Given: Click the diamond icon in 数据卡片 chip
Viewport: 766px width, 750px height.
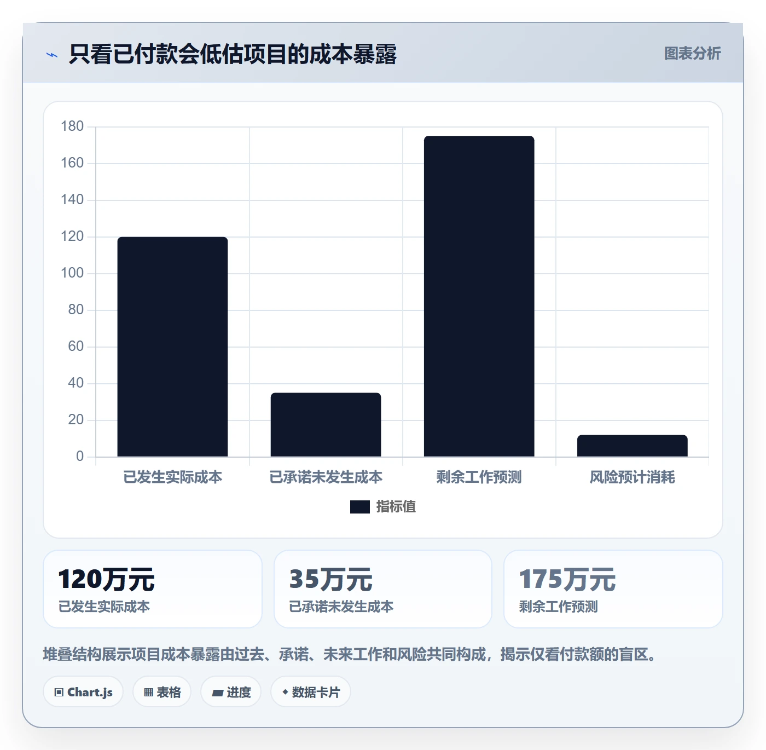Looking at the screenshot, I should [285, 692].
